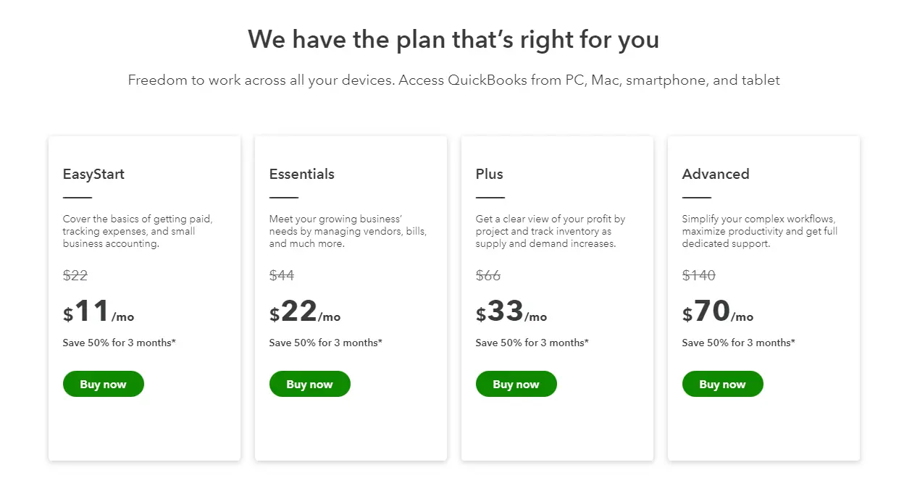Click Buy now for the EasyStart plan
Viewport: 912px width, 499px height.
click(103, 384)
